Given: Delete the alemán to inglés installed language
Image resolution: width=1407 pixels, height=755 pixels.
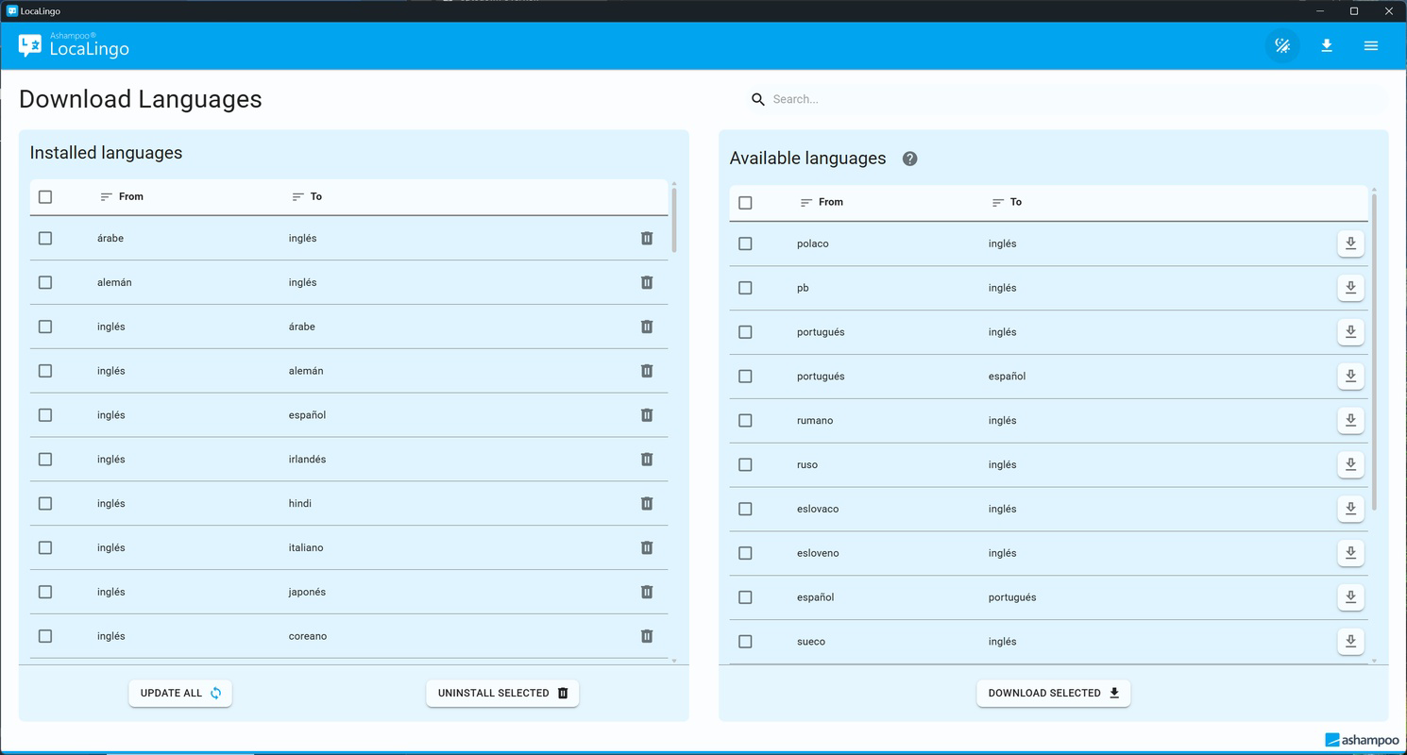Looking at the screenshot, I should (x=647, y=282).
